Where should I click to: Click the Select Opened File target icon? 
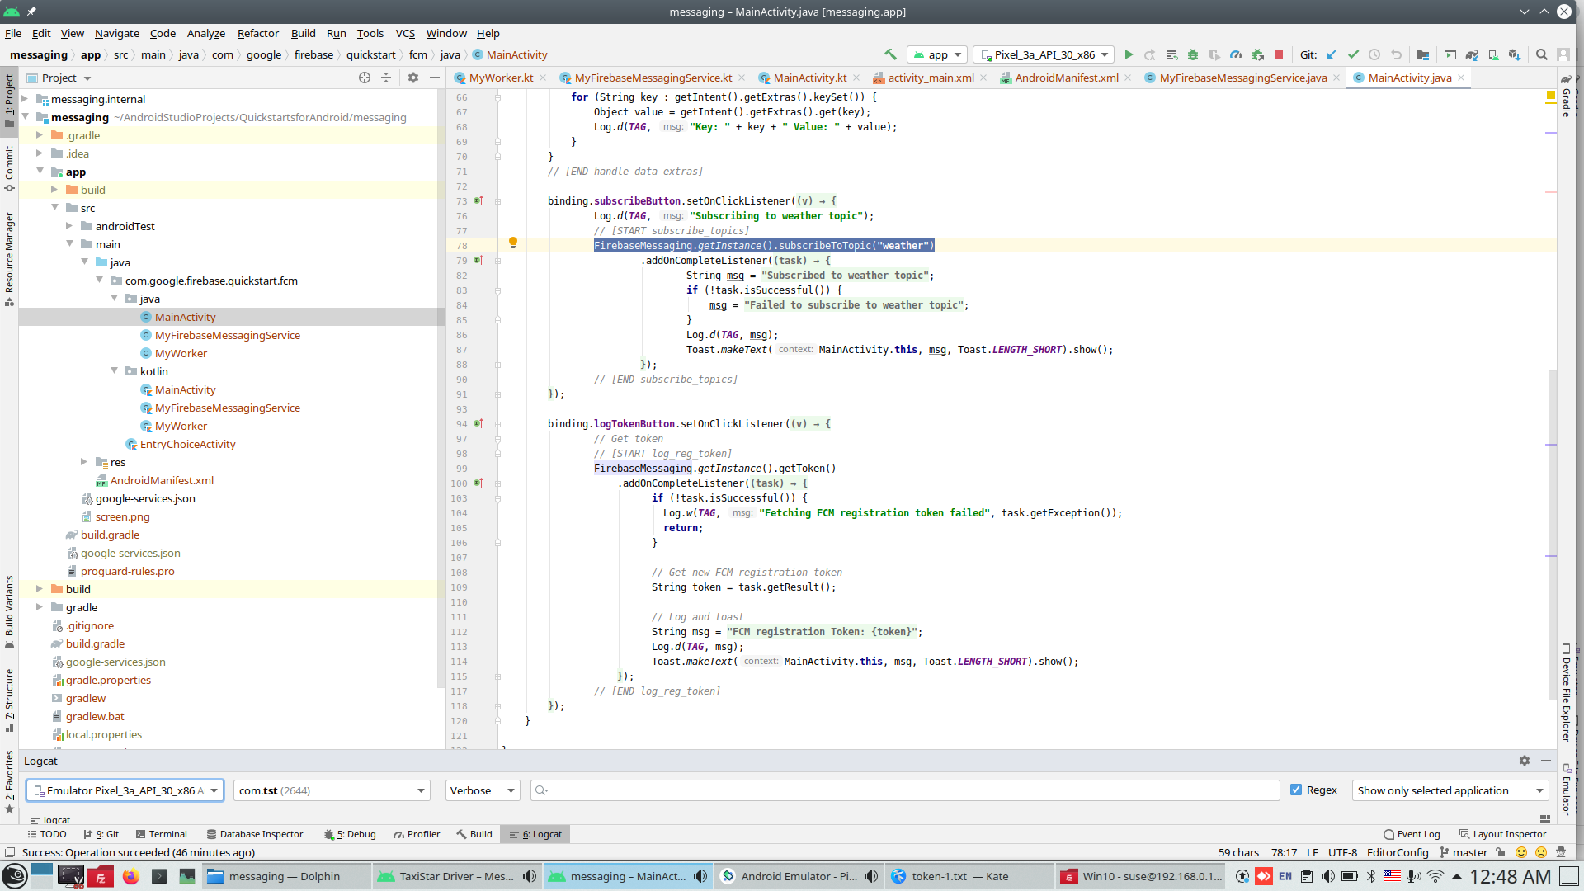click(365, 78)
